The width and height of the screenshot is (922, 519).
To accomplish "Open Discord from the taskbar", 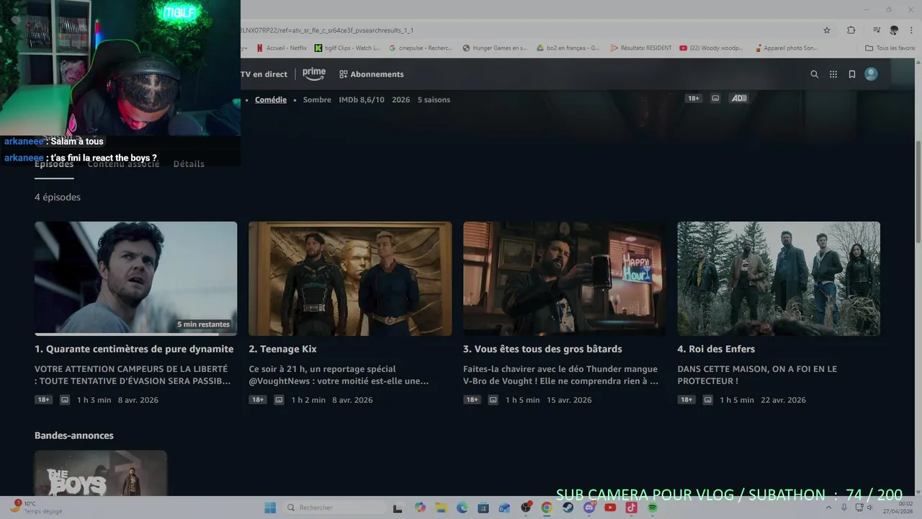I will 589,507.
